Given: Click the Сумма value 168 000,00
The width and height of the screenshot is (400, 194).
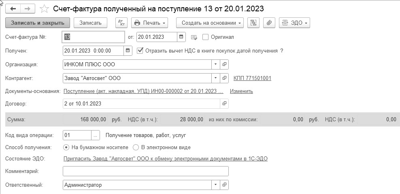Looking at the screenshot, I should (85, 119).
